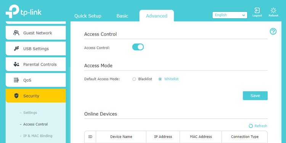Screen dimensions: 286x143
Task: Click the Save button
Action: pyautogui.click(x=255, y=96)
